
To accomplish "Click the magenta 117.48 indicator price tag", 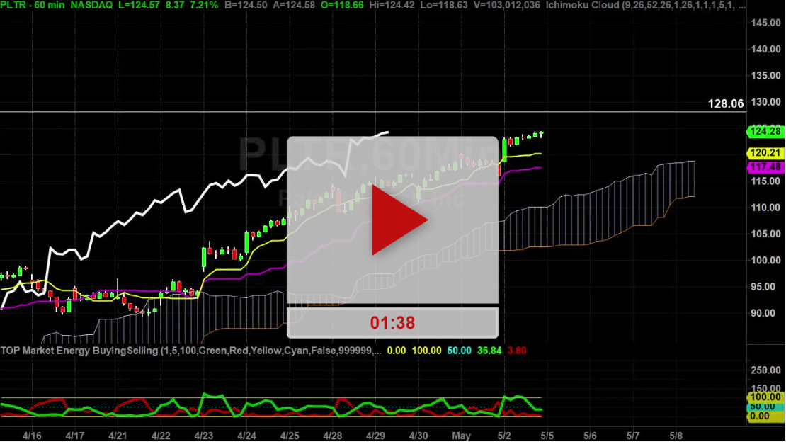I will [765, 167].
